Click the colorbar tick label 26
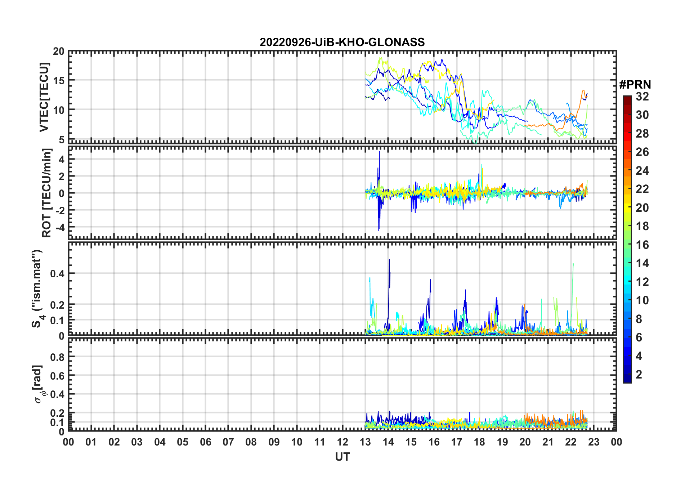The image size is (685, 479). [x=642, y=152]
